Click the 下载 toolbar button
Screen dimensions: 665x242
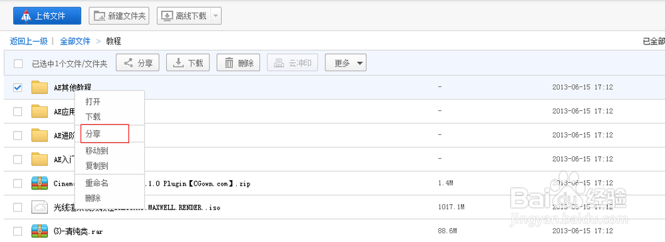(x=189, y=63)
